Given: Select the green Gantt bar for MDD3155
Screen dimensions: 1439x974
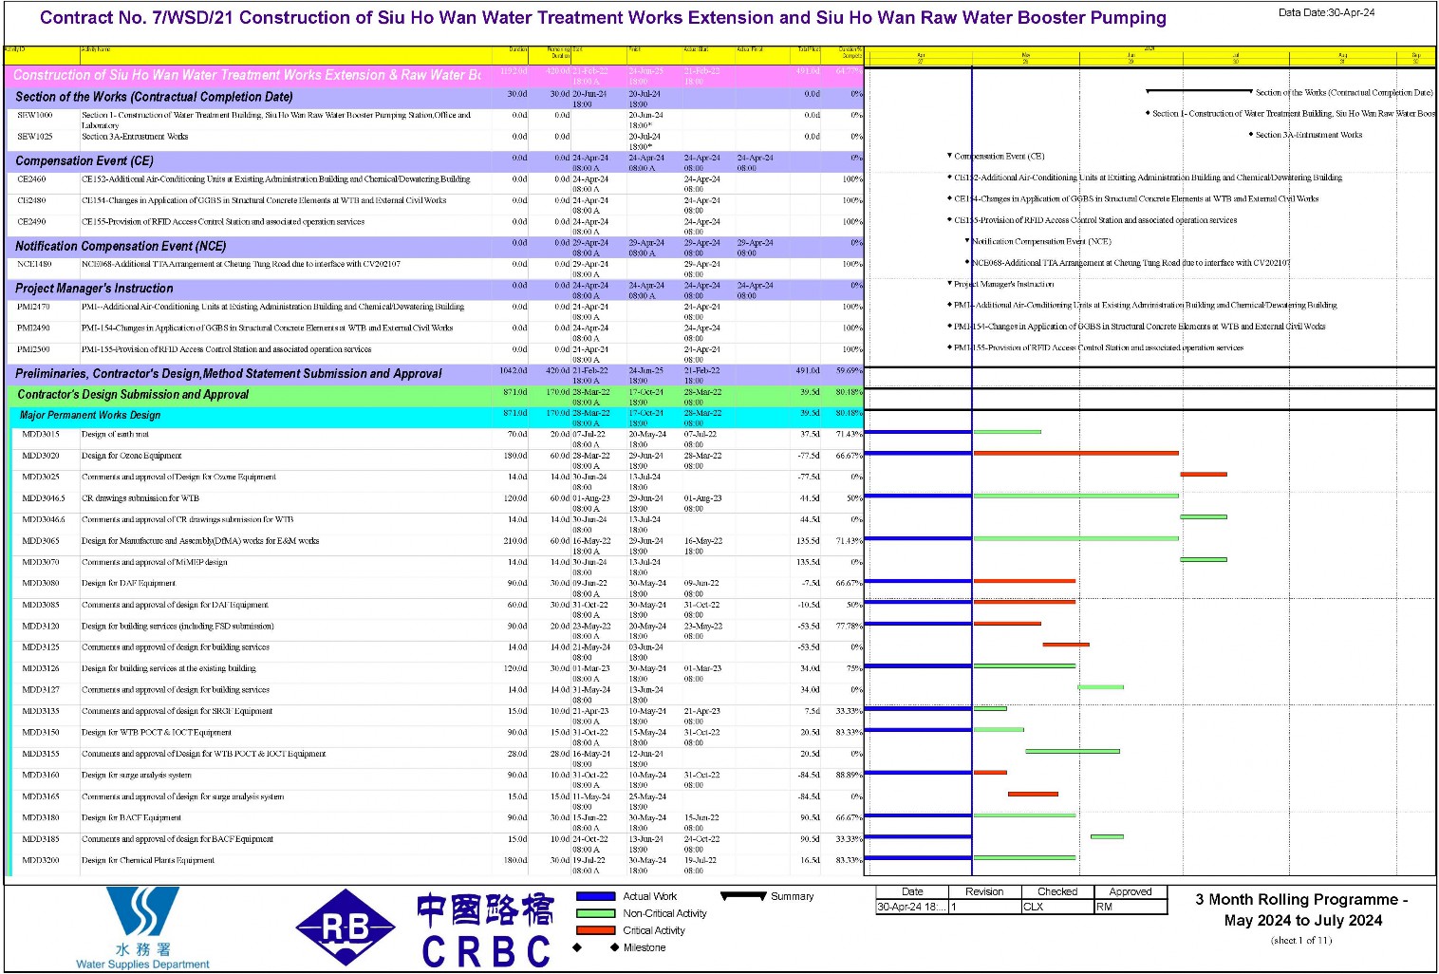Looking at the screenshot, I should (x=1073, y=751).
